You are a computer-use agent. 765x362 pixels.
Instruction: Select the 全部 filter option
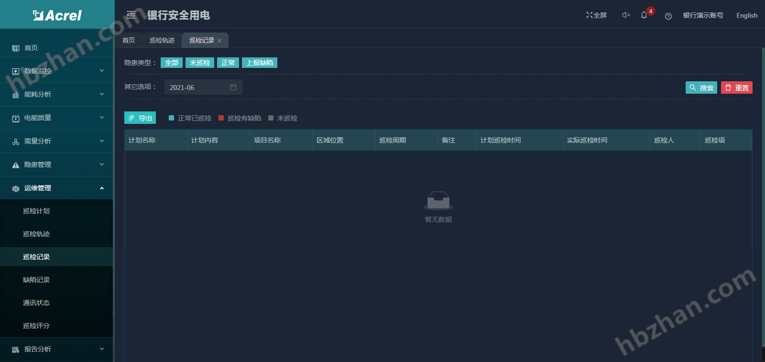172,63
